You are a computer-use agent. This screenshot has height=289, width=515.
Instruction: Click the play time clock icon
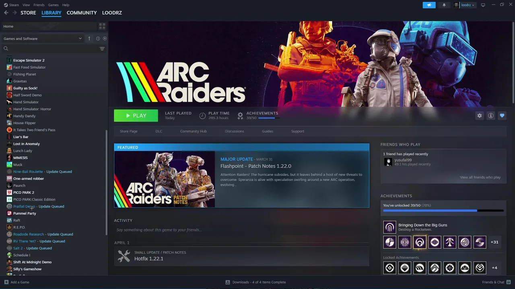coord(202,116)
